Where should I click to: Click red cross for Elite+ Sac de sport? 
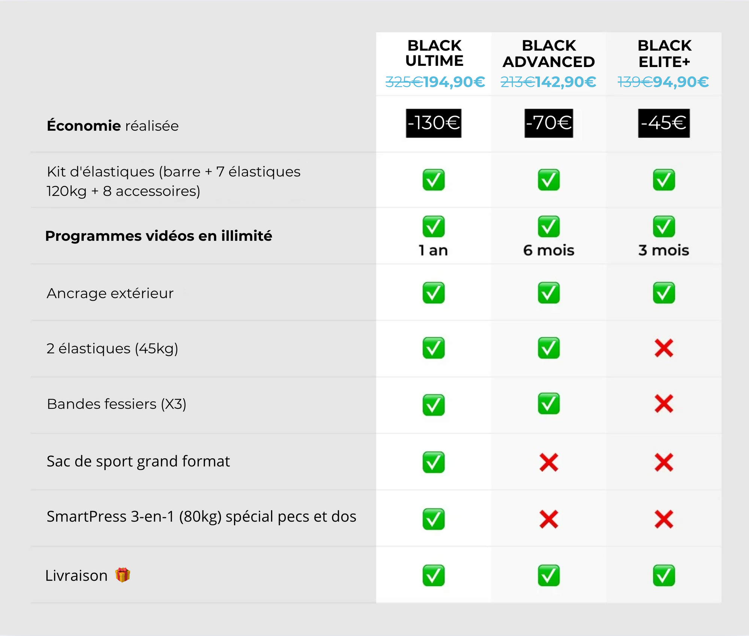click(x=664, y=462)
